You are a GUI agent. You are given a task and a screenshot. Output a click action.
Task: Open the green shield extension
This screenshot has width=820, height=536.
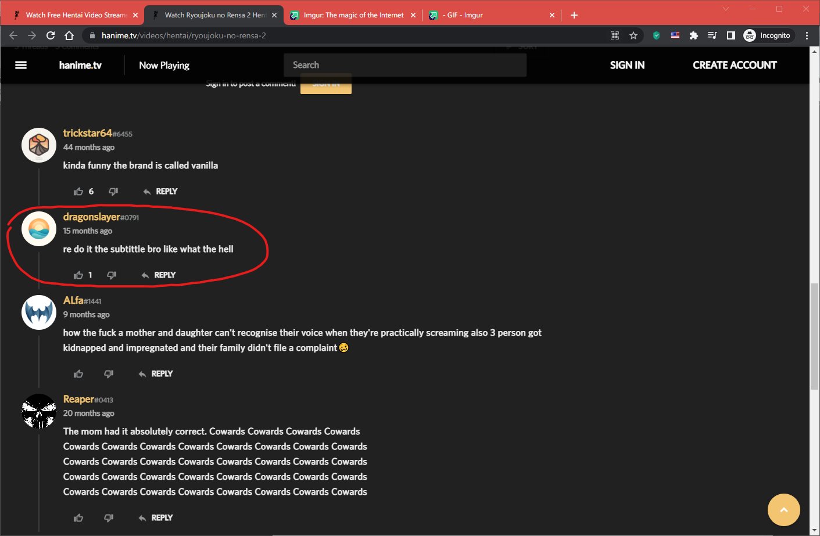pyautogui.click(x=656, y=35)
